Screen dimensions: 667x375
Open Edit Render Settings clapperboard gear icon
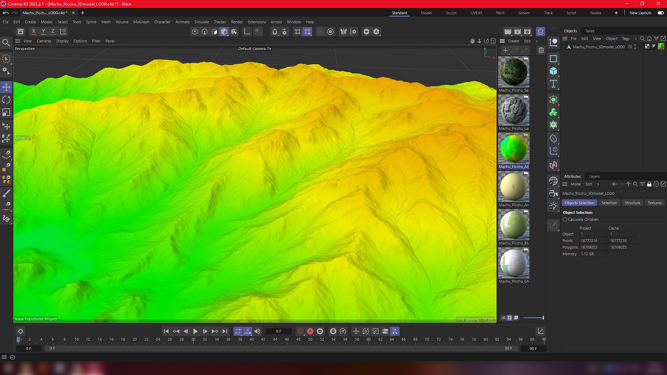click(x=527, y=32)
